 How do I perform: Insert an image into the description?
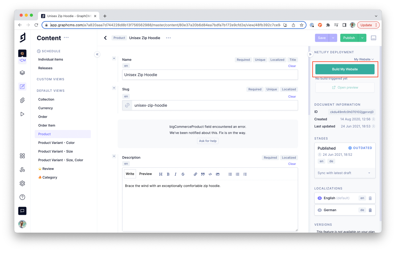coord(218,174)
